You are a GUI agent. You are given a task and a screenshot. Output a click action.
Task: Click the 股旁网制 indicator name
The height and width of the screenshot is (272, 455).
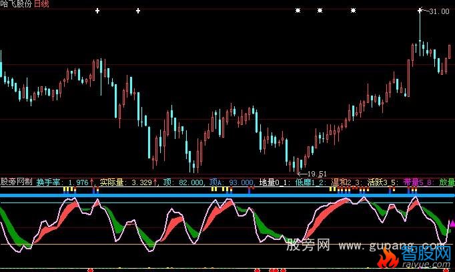(16, 182)
